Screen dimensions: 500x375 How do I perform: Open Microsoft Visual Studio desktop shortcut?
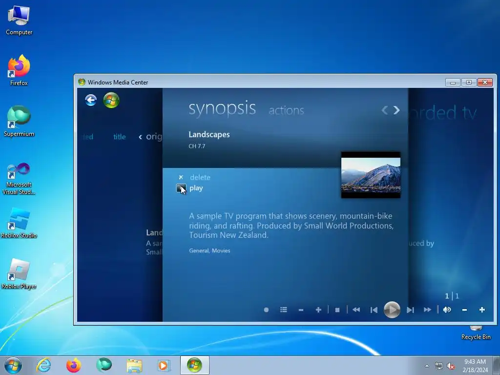tap(19, 179)
